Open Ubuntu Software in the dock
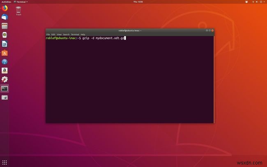Image resolution: width=267 pixels, height=167 pixels. [5, 53]
